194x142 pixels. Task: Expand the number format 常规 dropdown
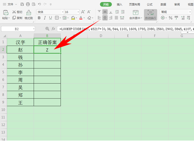tap(190, 12)
